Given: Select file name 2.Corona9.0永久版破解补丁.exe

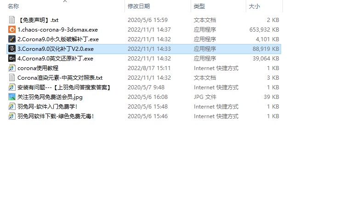Looking at the screenshot, I should tap(58, 39).
